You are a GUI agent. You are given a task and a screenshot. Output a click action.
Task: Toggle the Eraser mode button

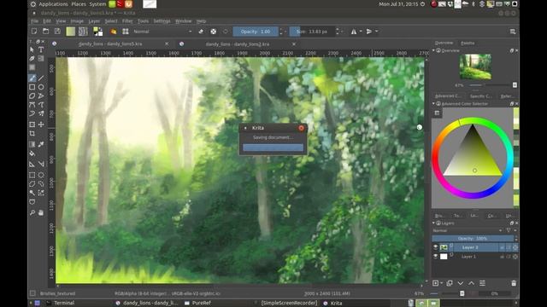(201, 32)
